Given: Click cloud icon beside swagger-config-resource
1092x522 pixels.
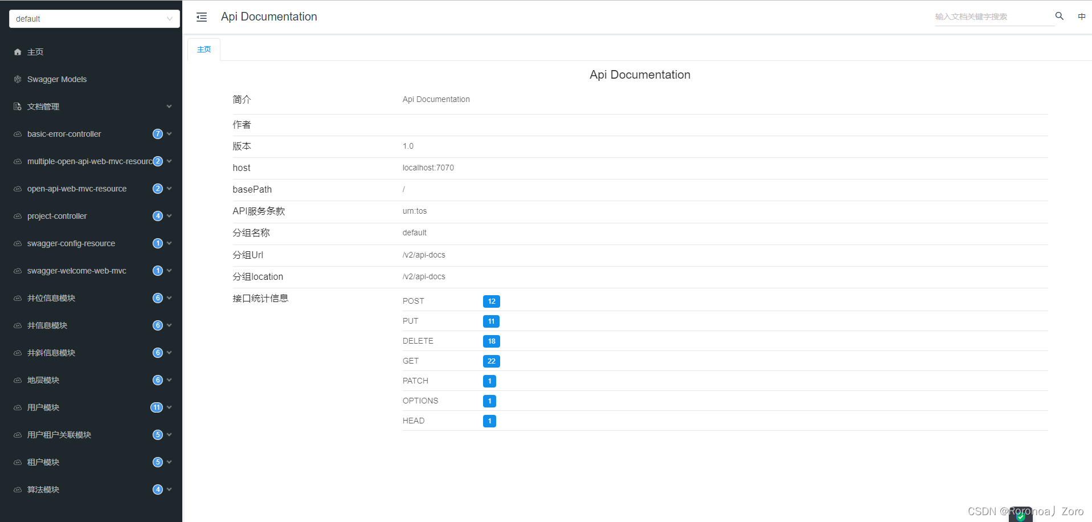Looking at the screenshot, I should coord(18,243).
